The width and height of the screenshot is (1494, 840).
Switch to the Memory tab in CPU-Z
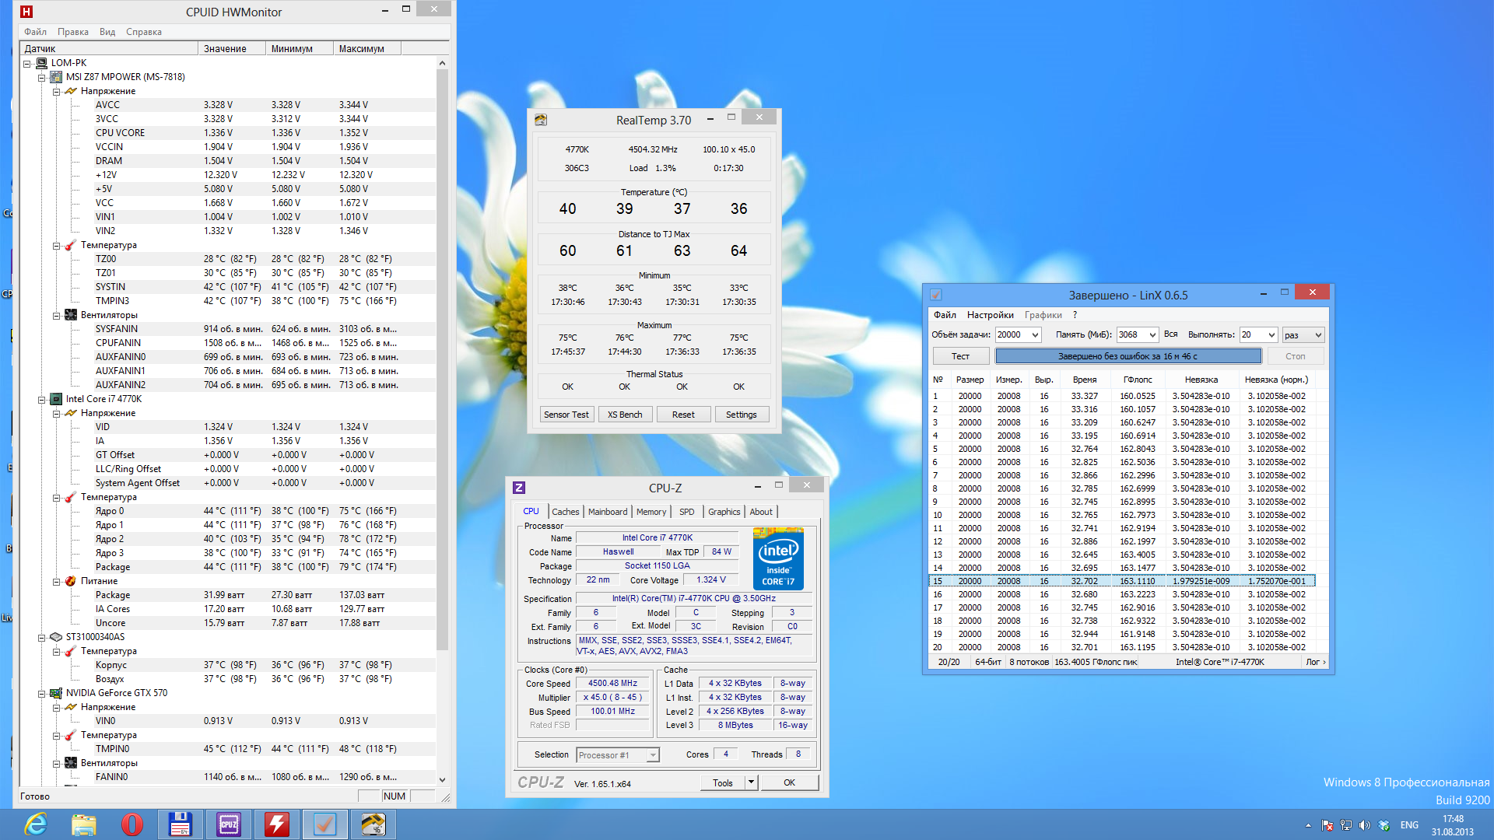[x=651, y=512]
